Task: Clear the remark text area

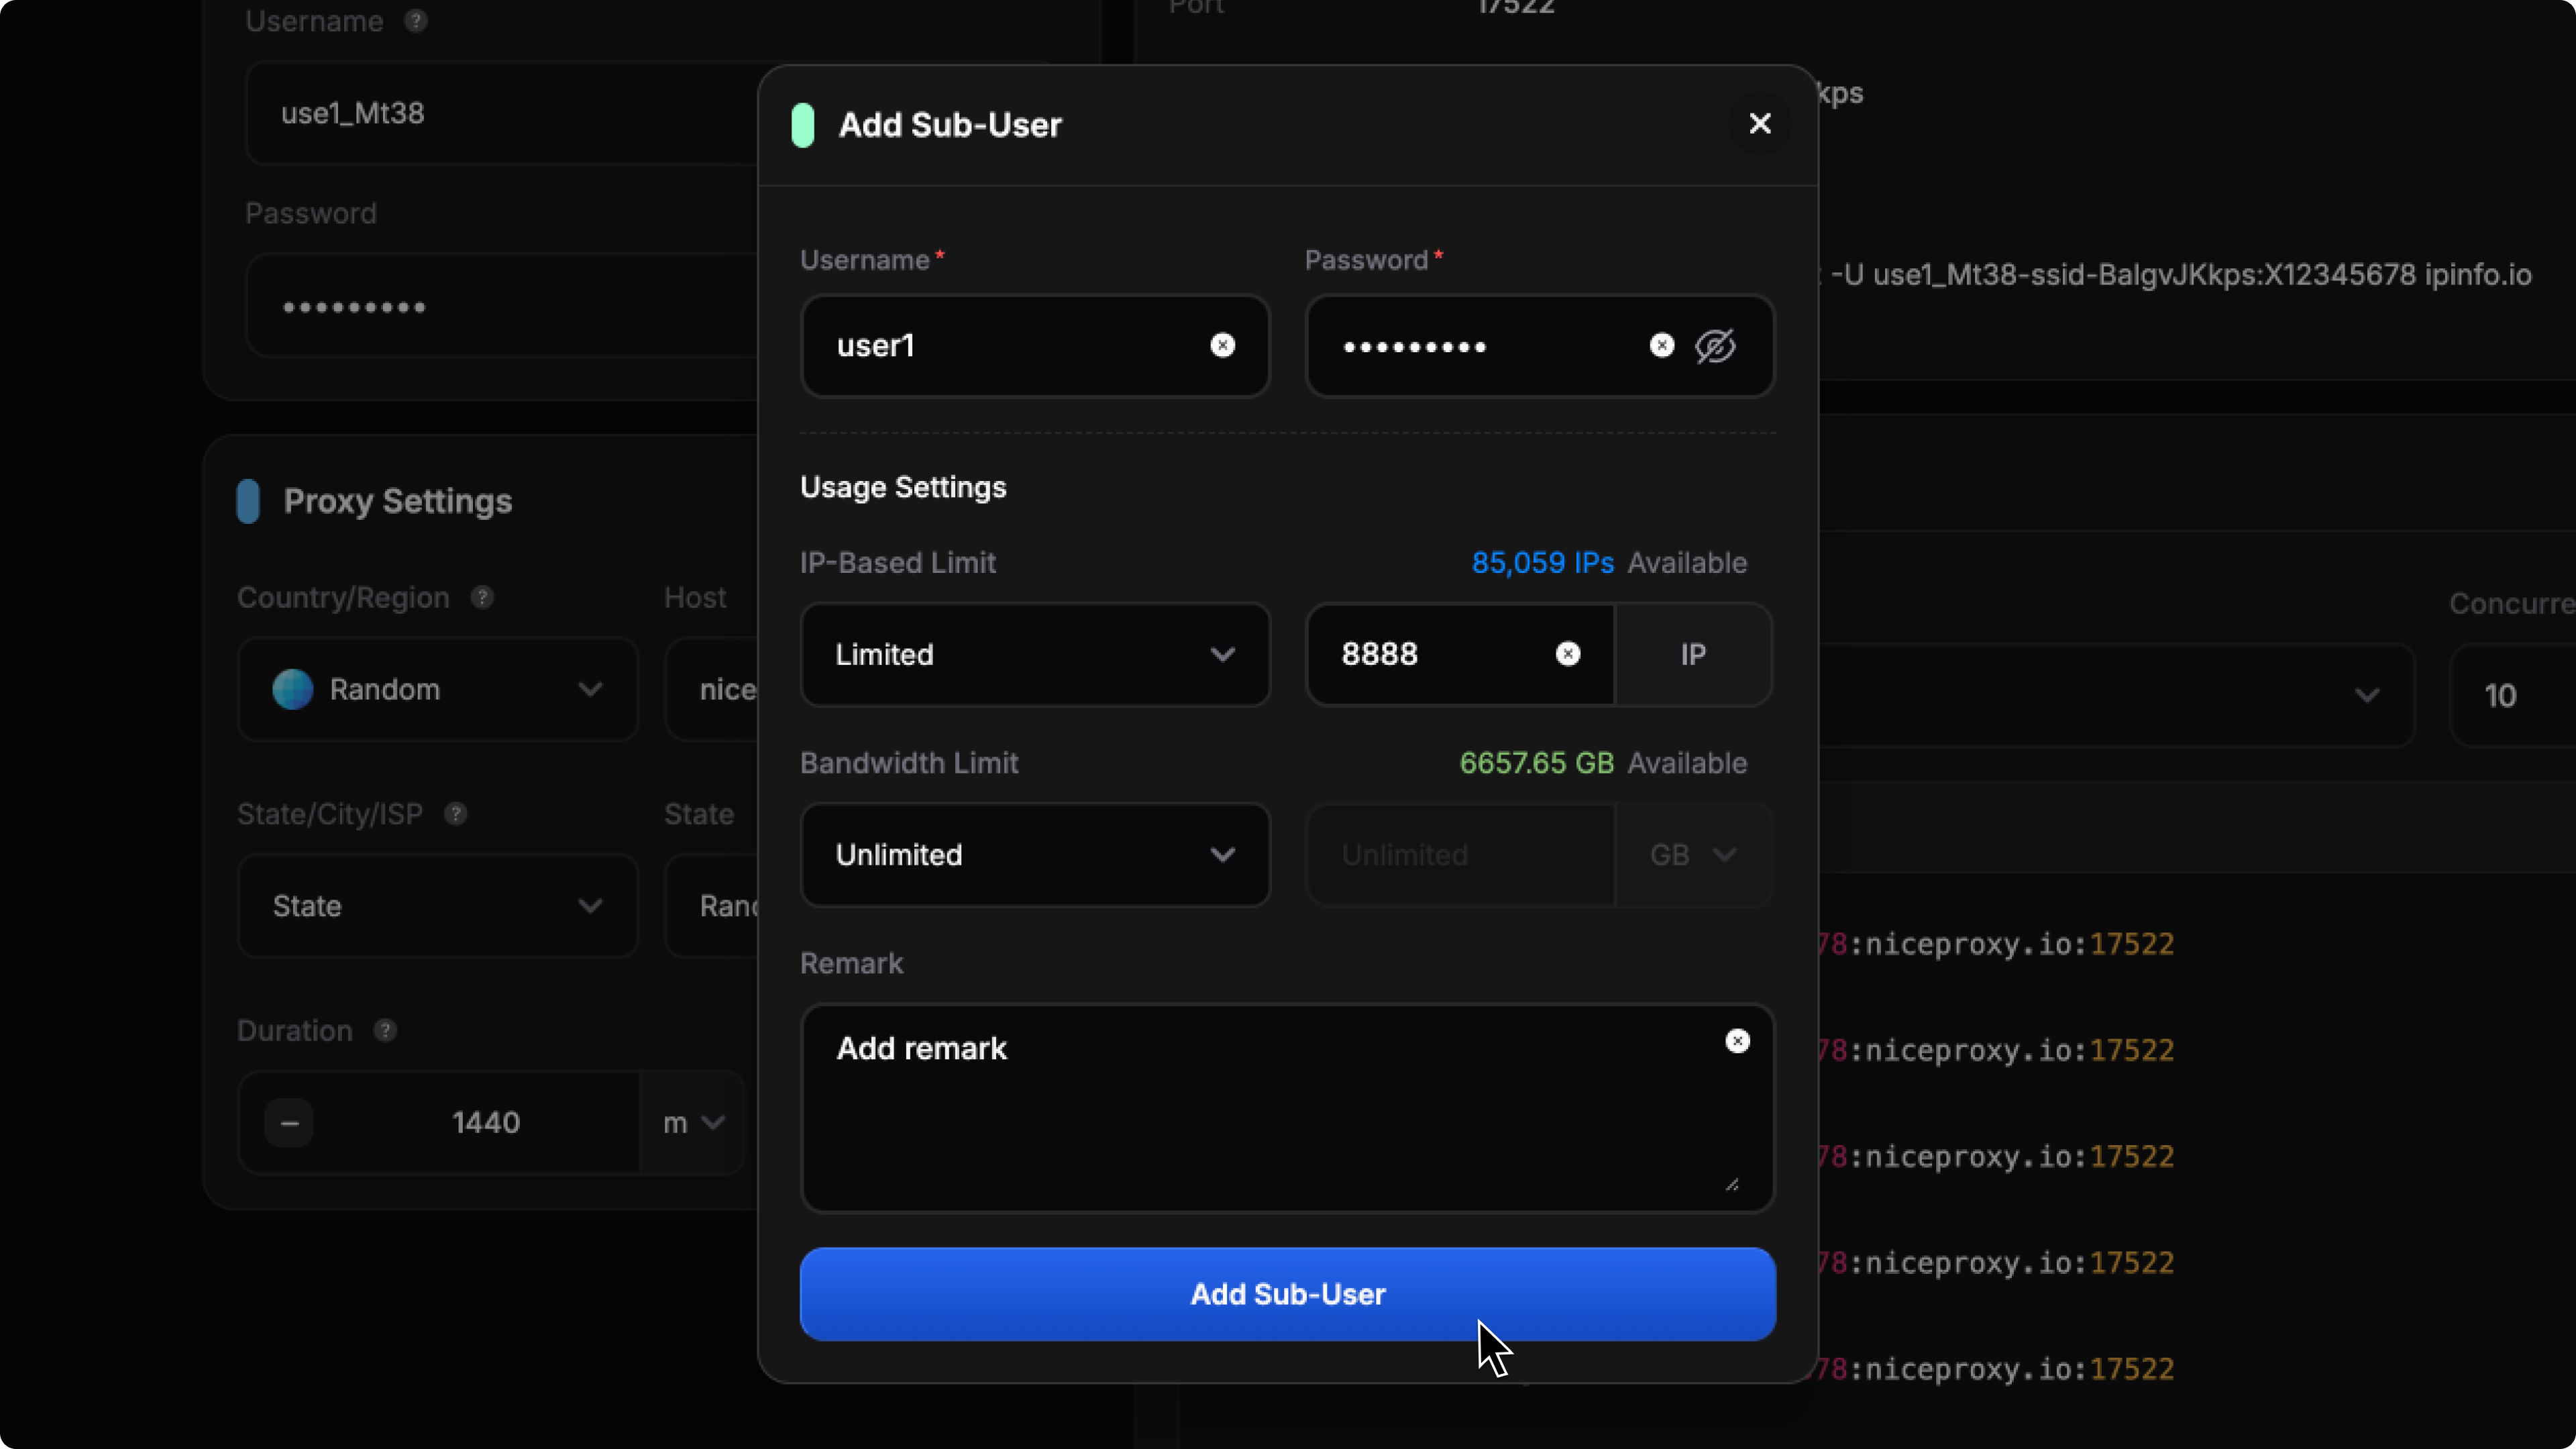Action: tap(1737, 1041)
